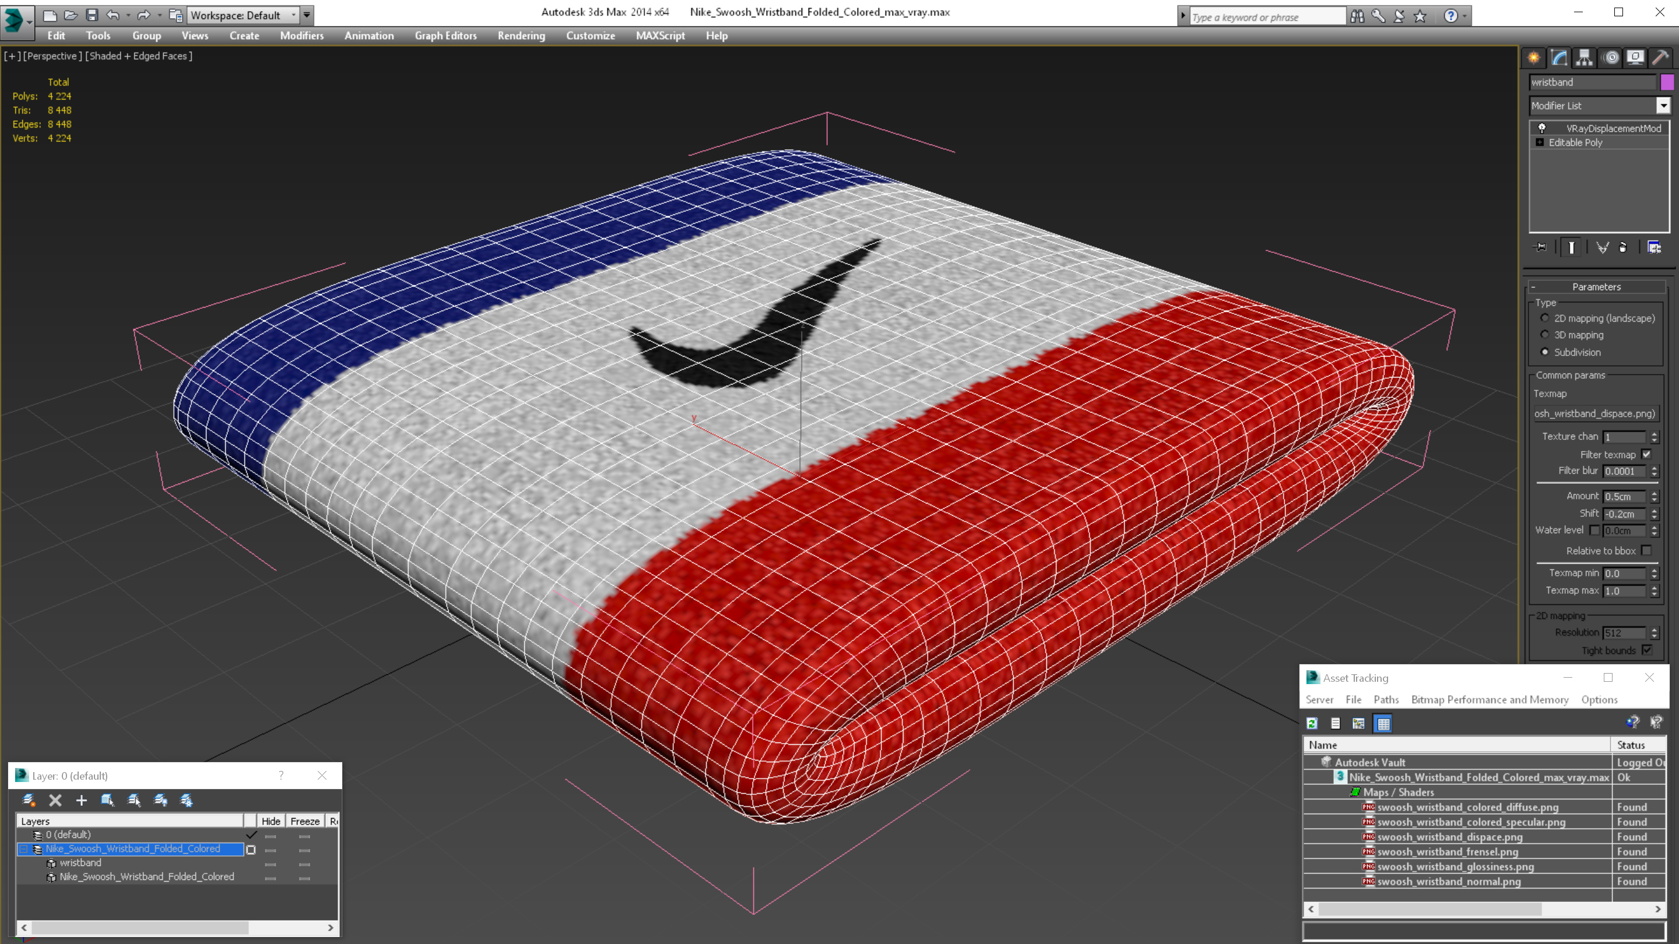This screenshot has width=1679, height=944.
Task: Open the Modifier List dropdown
Action: tap(1663, 105)
